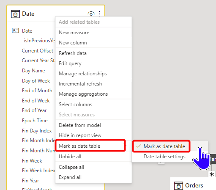Choose Select columns menu entry
Viewport: 216px width, 190px height.
pyautogui.click(x=93, y=105)
